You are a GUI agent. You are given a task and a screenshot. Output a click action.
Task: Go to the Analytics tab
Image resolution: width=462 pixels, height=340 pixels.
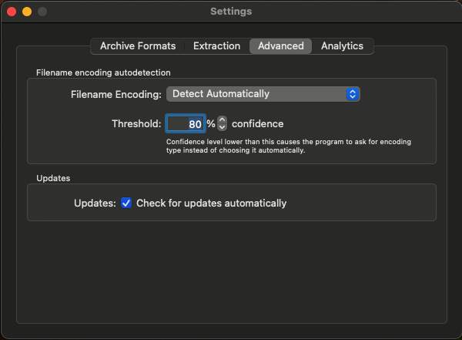tap(342, 46)
